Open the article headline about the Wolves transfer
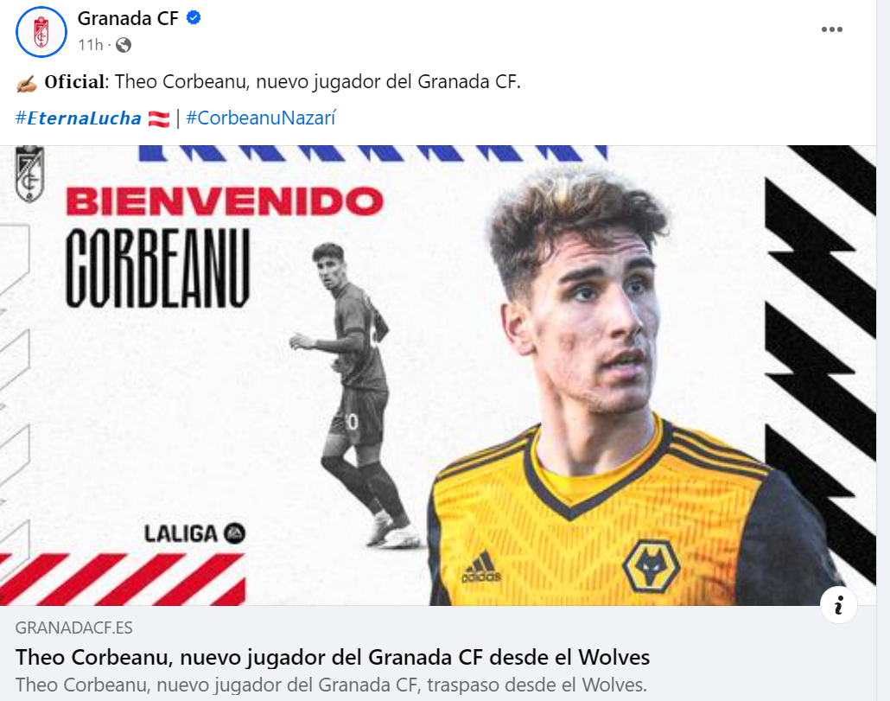Screen dimensions: 890x701 coord(333,657)
